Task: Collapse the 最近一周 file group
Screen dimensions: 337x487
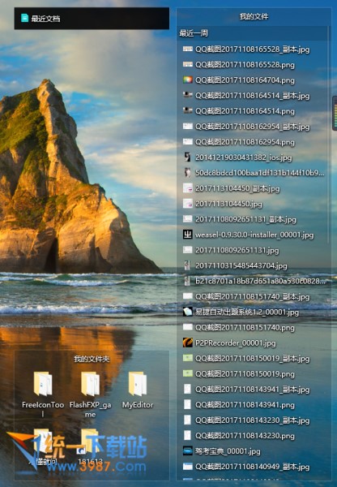Action: click(x=194, y=33)
